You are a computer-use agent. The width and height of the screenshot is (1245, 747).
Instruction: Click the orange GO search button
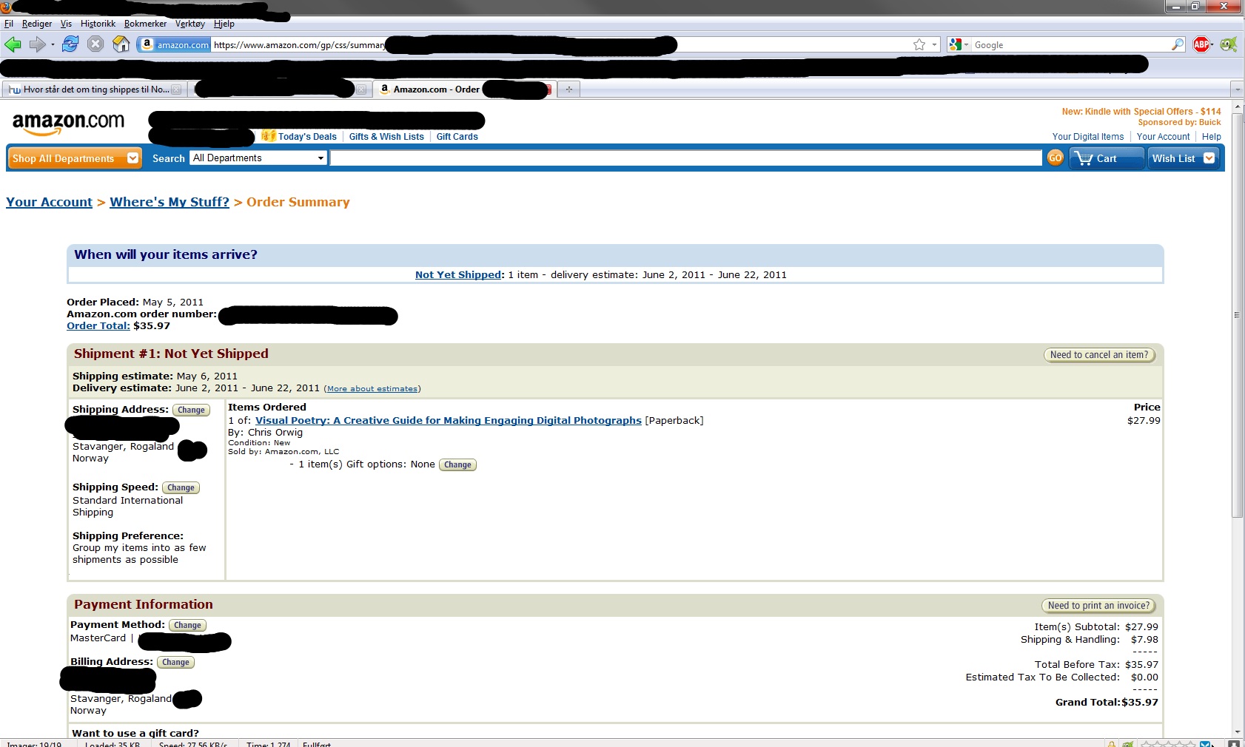tap(1055, 158)
